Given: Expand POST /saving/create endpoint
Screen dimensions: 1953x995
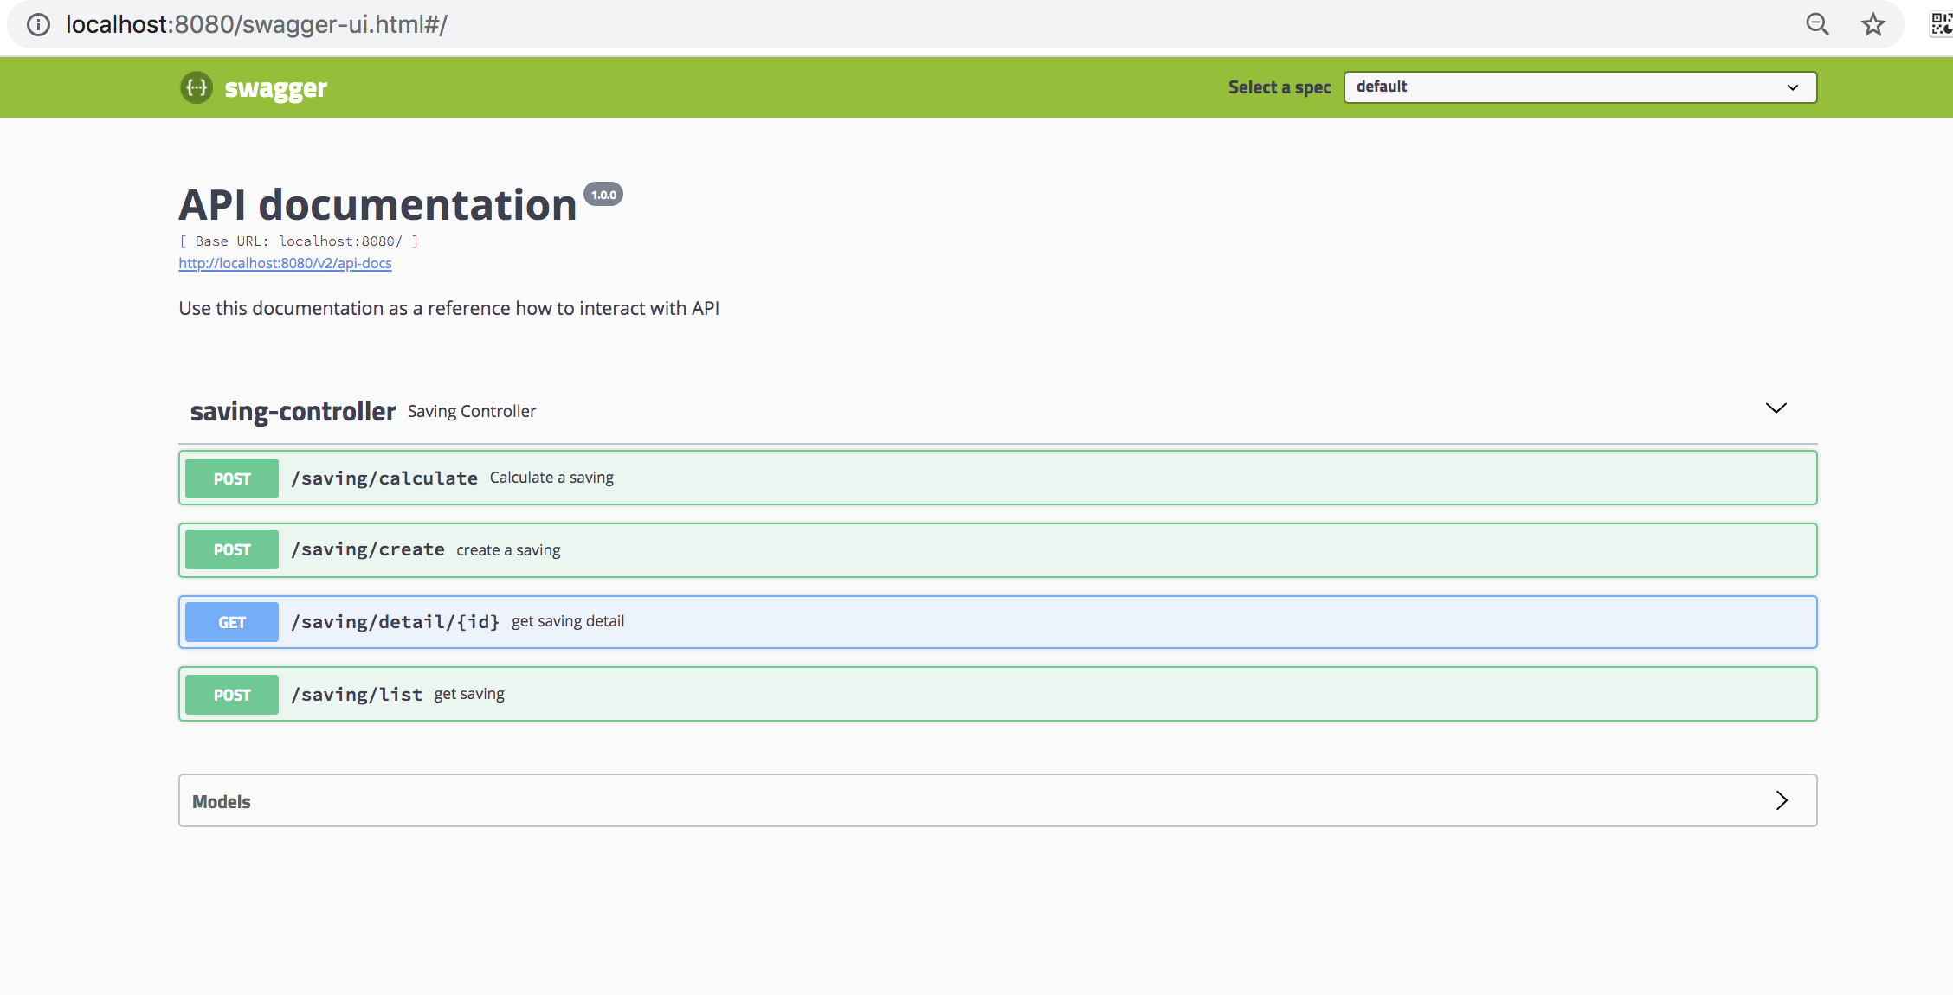Looking at the screenshot, I should coord(997,550).
